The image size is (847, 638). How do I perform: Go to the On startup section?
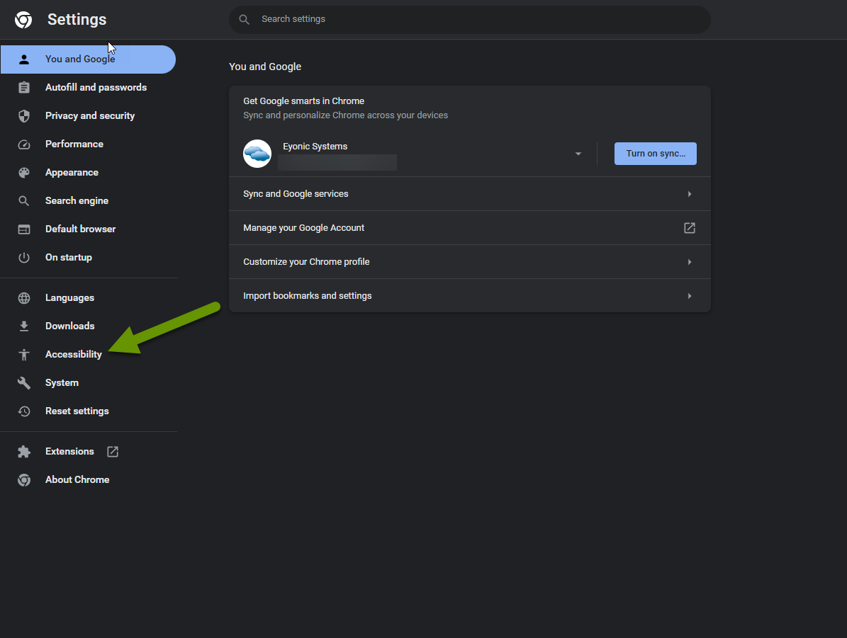(x=69, y=258)
